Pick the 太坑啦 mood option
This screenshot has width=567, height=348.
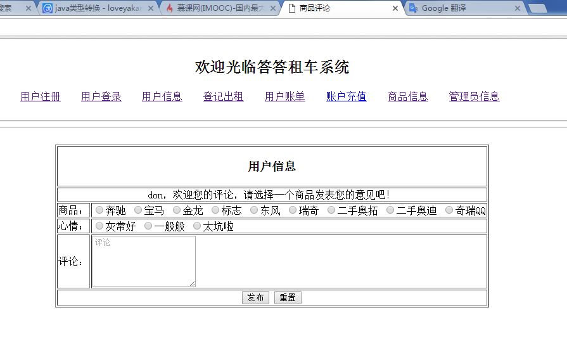pyautogui.click(x=197, y=226)
